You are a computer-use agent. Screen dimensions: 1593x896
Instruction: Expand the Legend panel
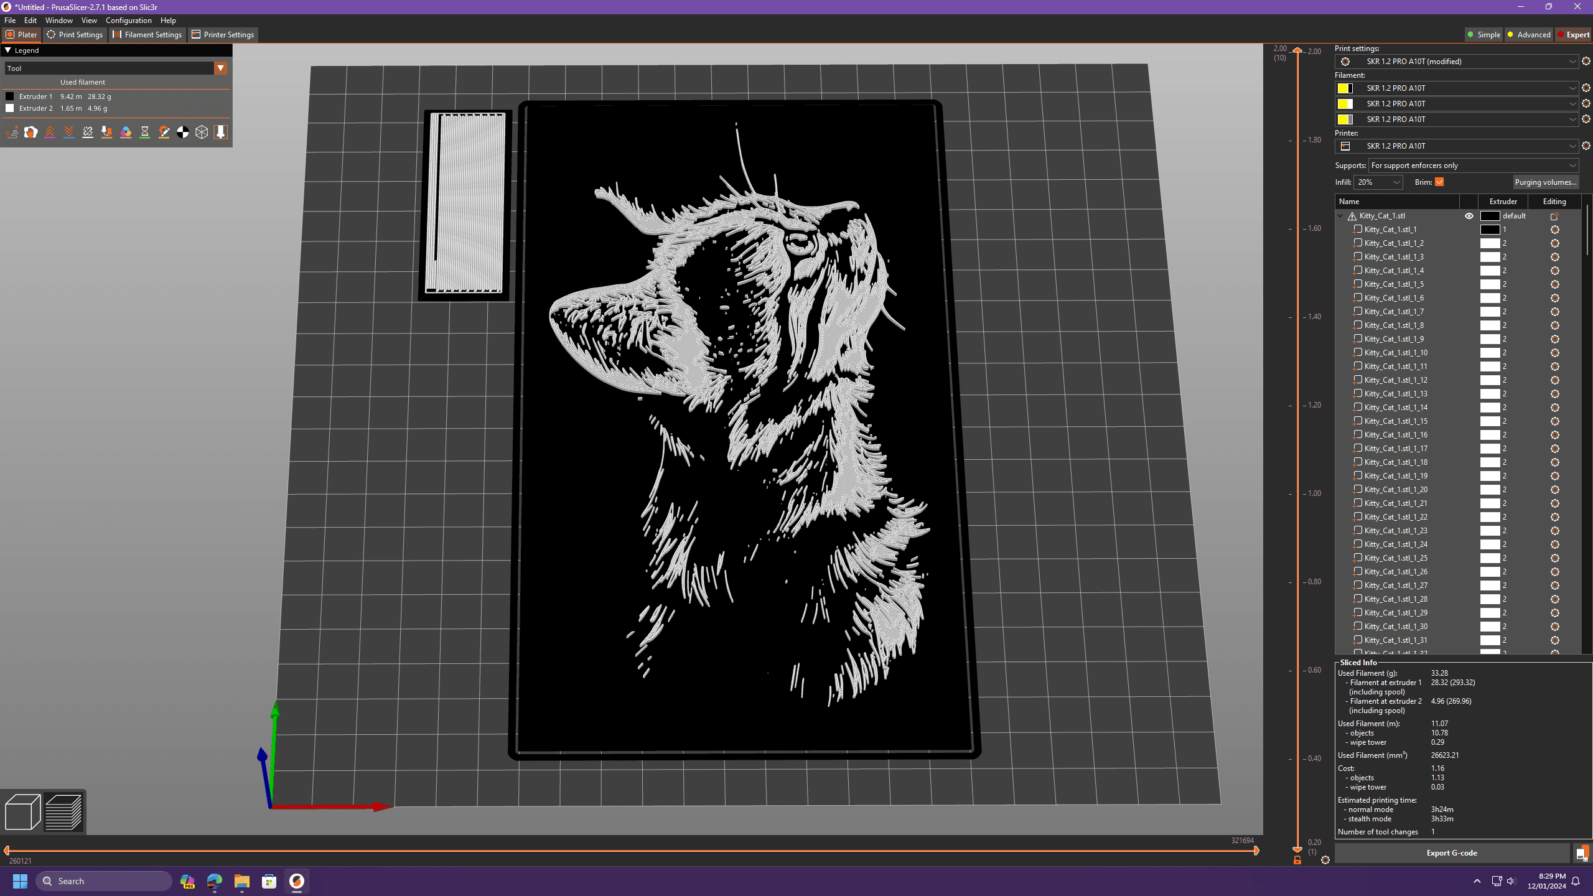(10, 50)
